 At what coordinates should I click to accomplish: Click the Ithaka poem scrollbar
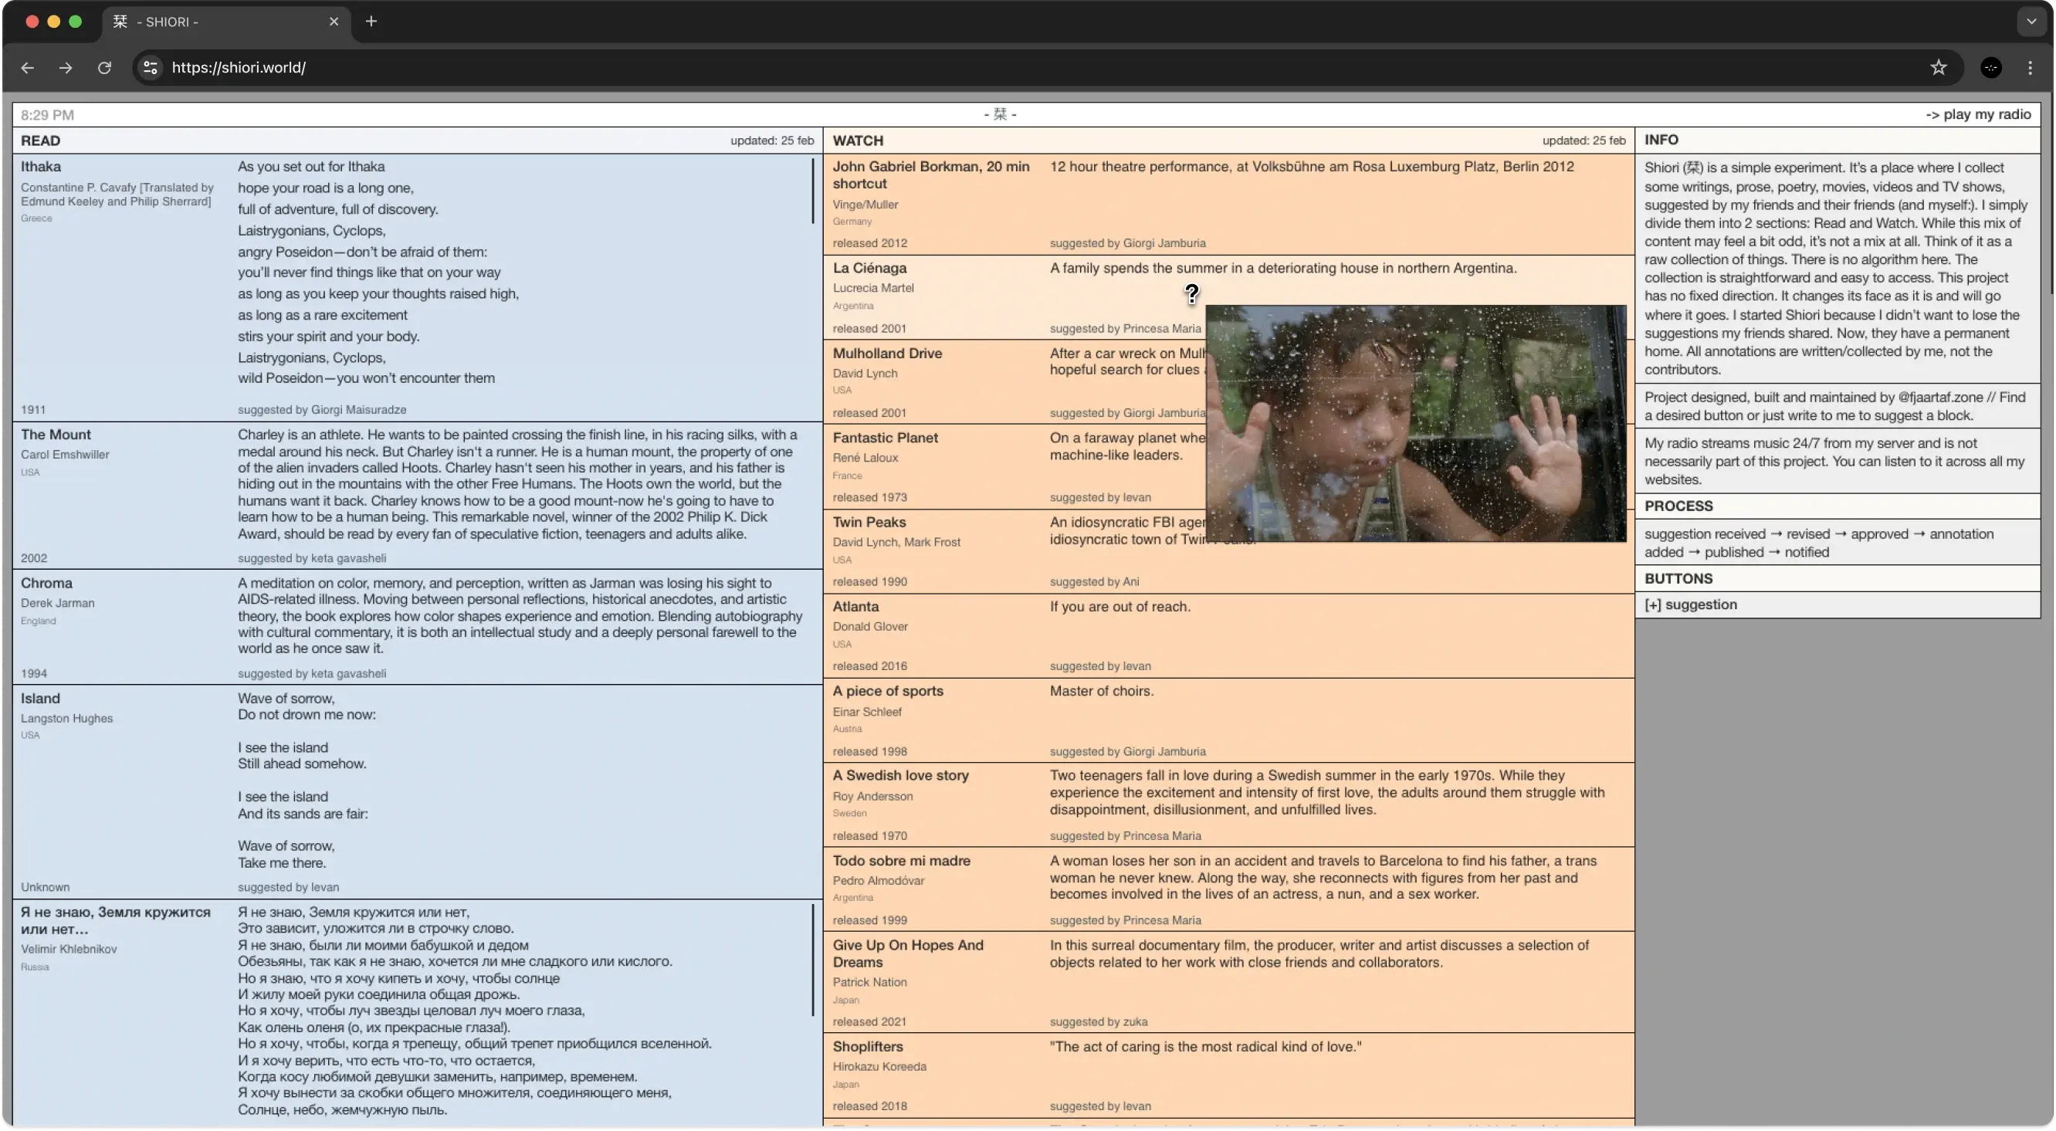pos(812,191)
